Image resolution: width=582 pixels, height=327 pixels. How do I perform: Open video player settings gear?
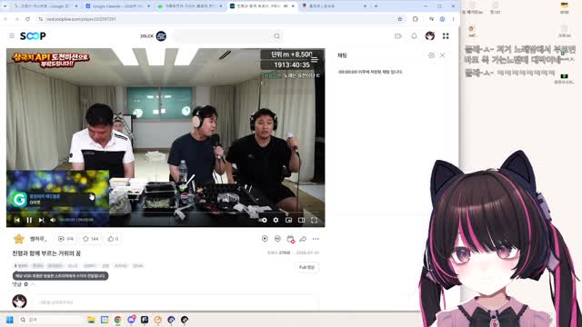click(x=276, y=220)
